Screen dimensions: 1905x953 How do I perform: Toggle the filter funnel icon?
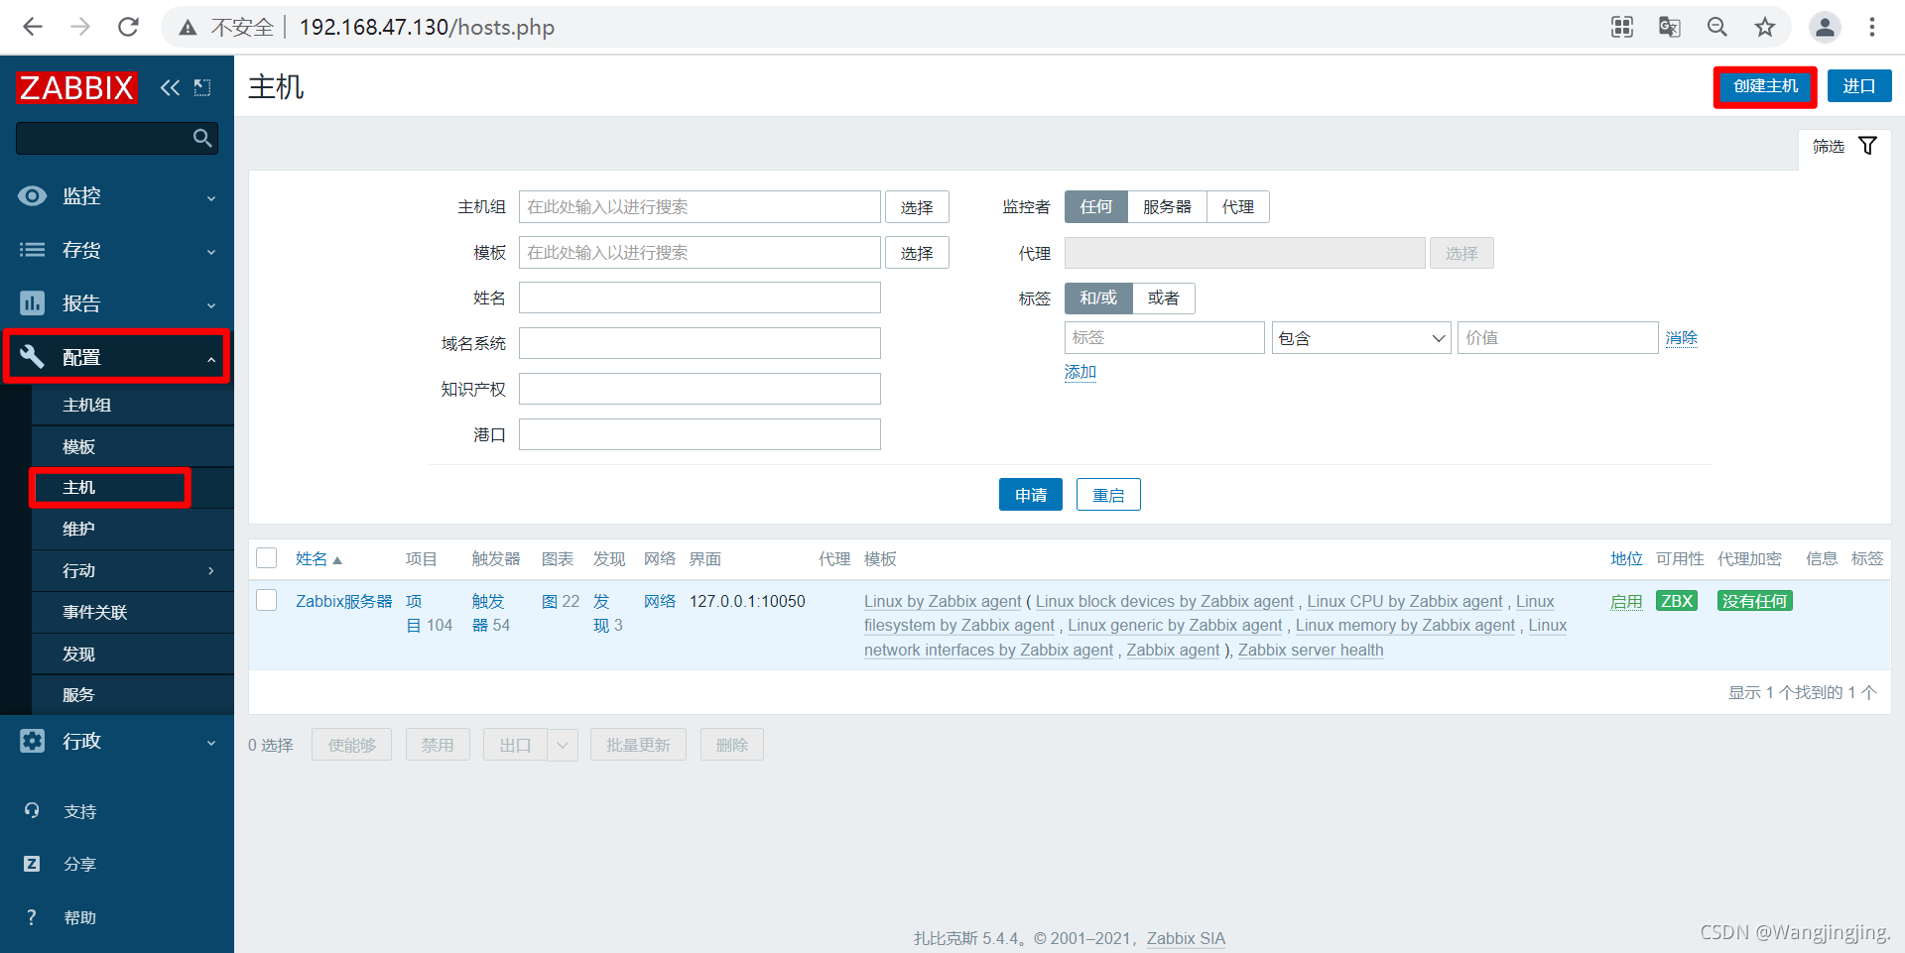pos(1867,146)
